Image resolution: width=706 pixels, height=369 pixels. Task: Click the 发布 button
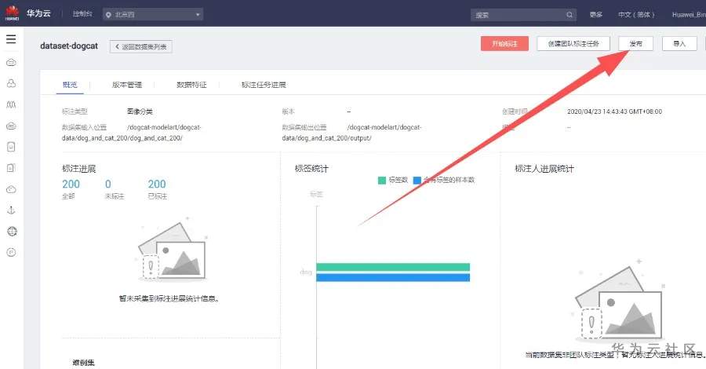635,44
